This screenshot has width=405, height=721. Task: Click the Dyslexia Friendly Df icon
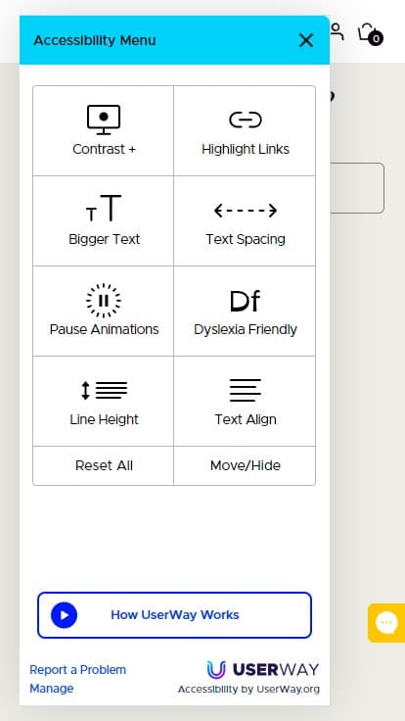246,301
